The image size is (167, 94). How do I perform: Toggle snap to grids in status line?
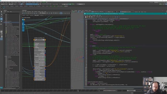click(43, 4)
